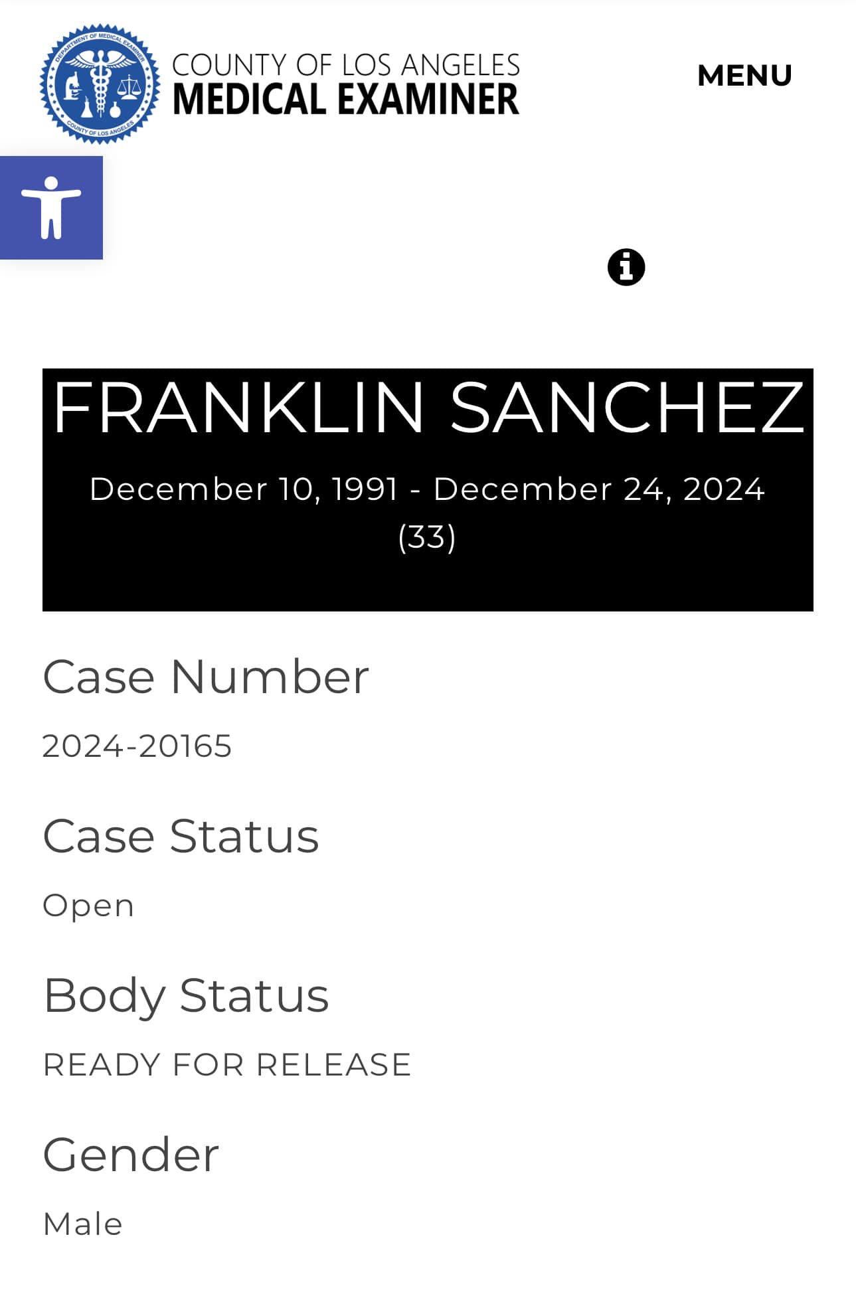Click the Open case status value
The width and height of the screenshot is (856, 1290).
pyautogui.click(x=88, y=906)
